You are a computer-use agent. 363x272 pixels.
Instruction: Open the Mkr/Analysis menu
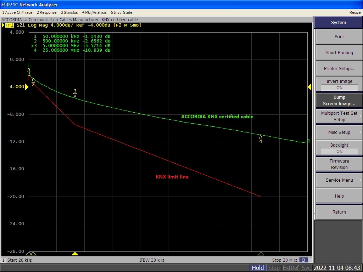(94, 12)
